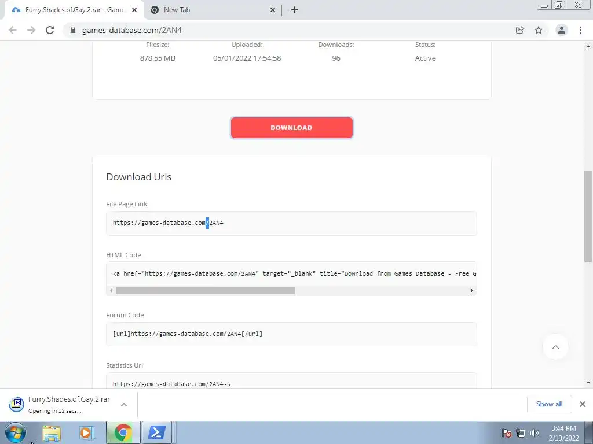Click the Statistics Url field

tap(291, 382)
